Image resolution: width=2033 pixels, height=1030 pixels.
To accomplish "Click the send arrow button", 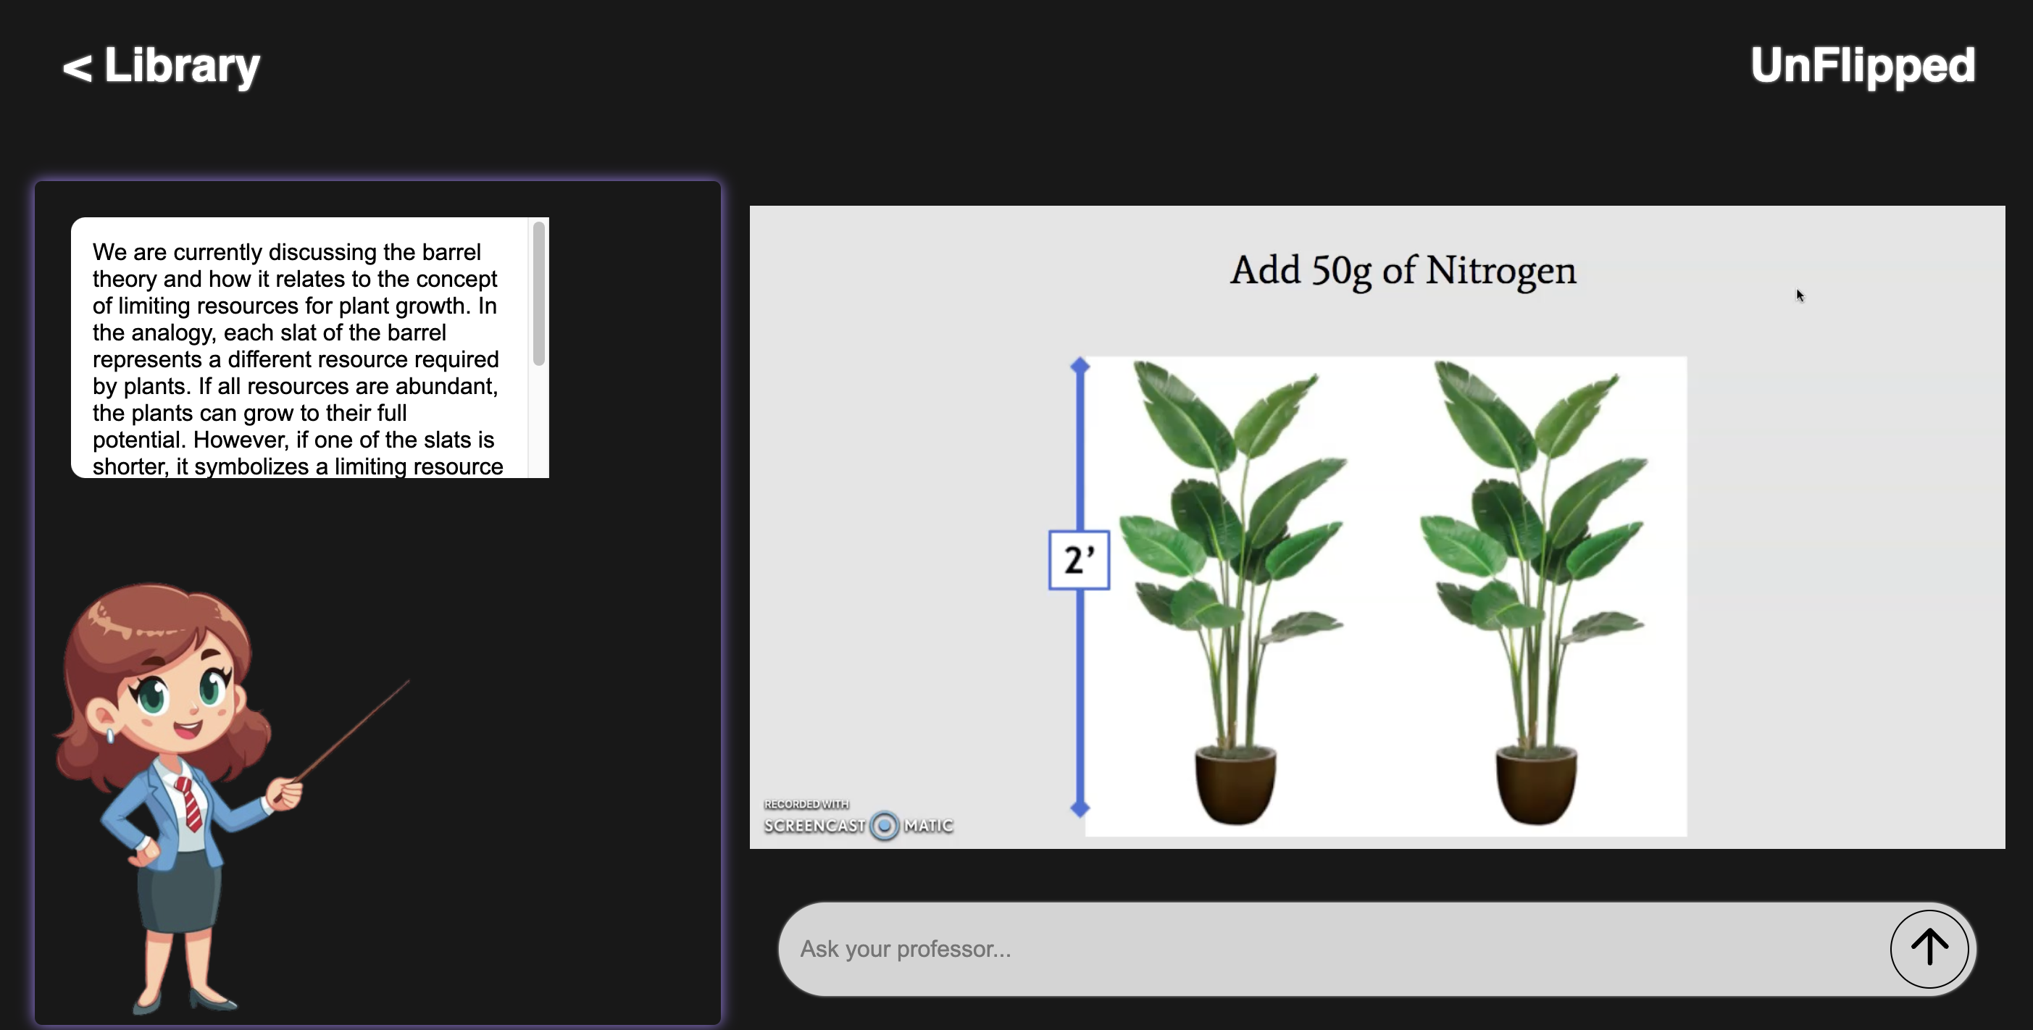I will tap(1928, 948).
